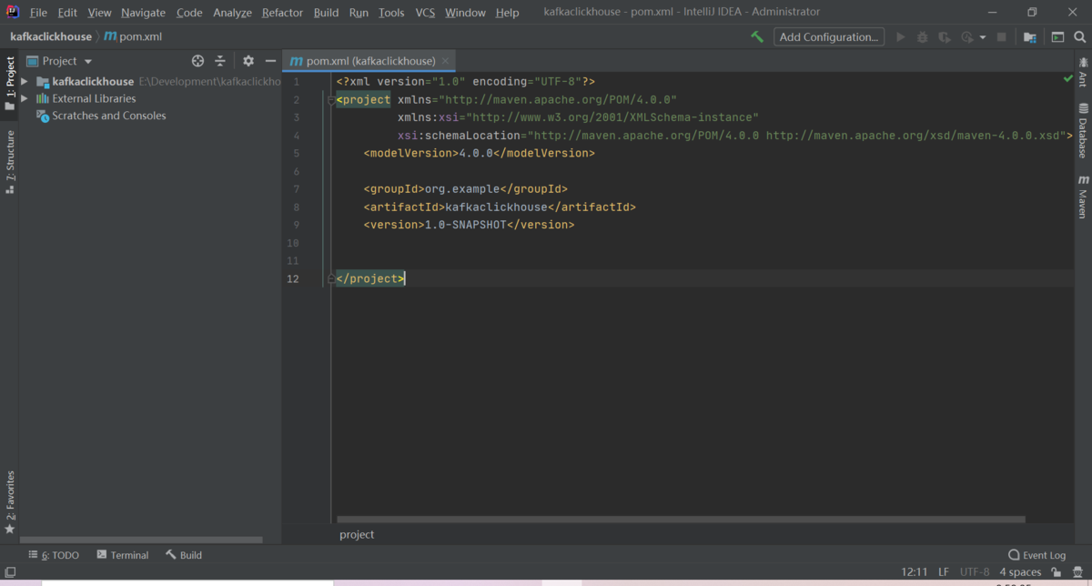This screenshot has height=586, width=1092.
Task: Open the VCS menu
Action: pyautogui.click(x=425, y=13)
